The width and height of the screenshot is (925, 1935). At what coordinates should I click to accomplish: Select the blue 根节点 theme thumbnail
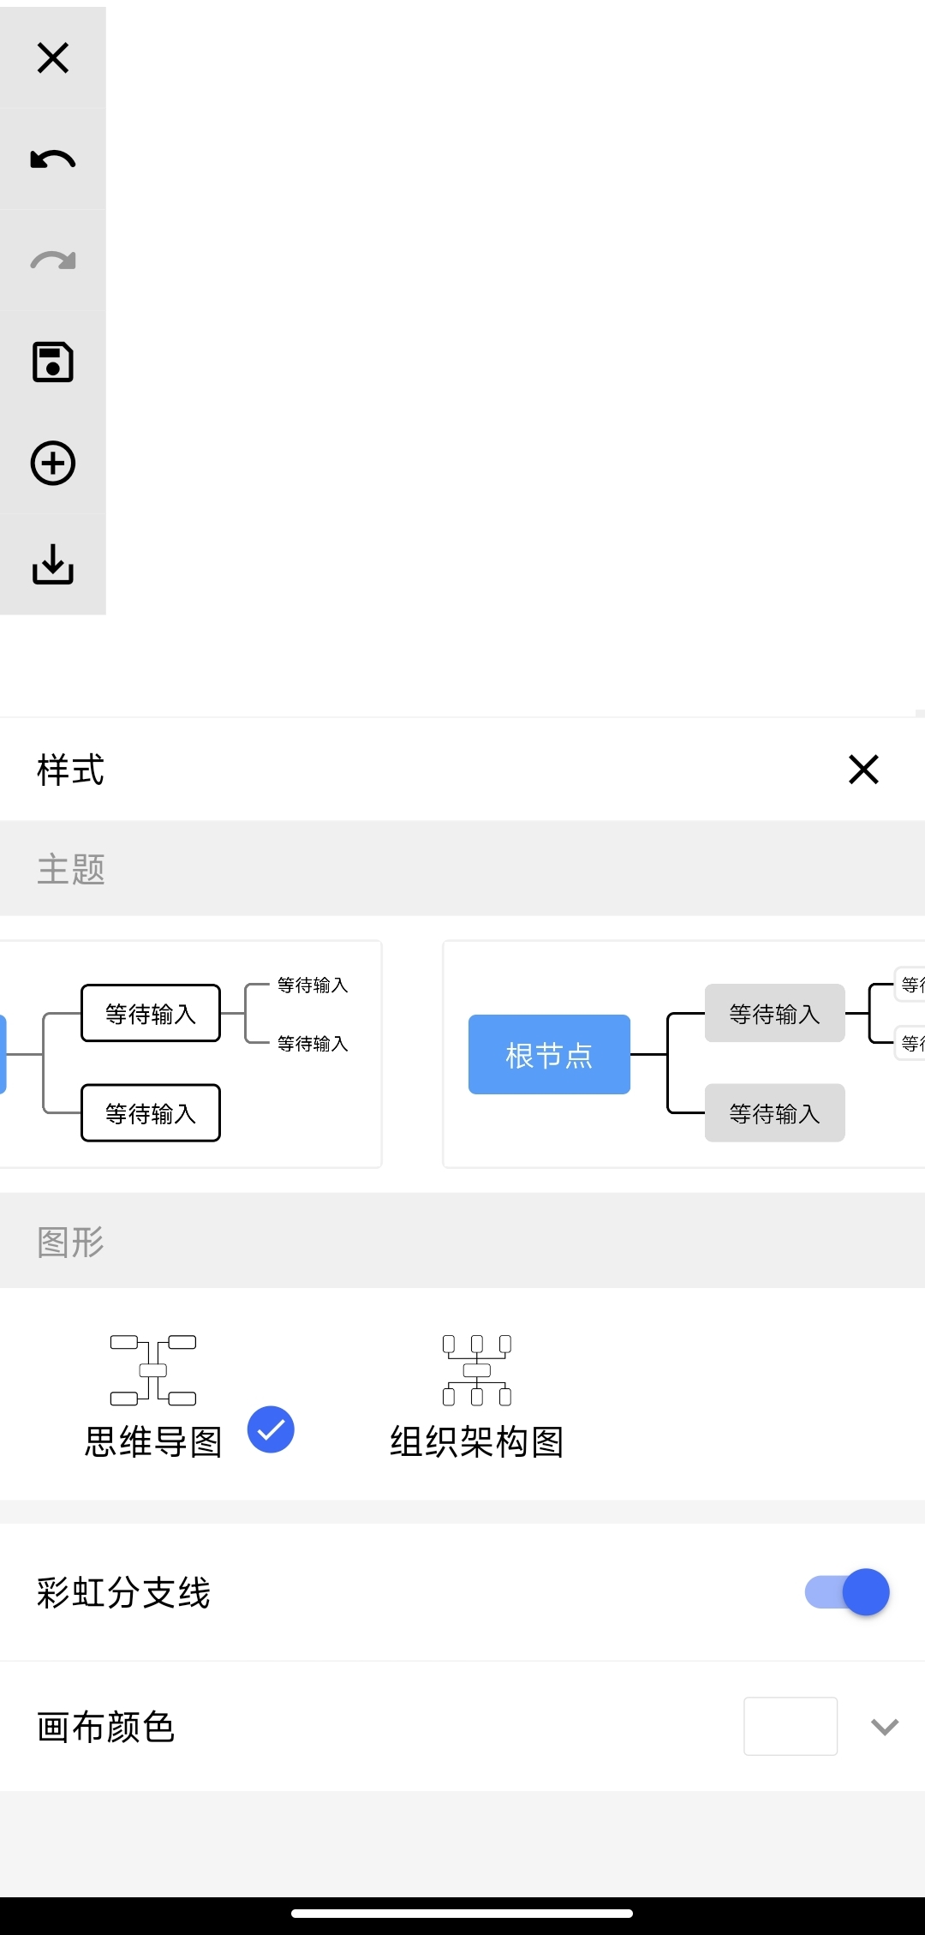tap(683, 1054)
